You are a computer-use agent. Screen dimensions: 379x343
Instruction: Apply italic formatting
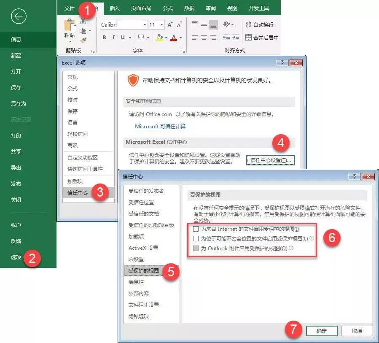(113, 38)
